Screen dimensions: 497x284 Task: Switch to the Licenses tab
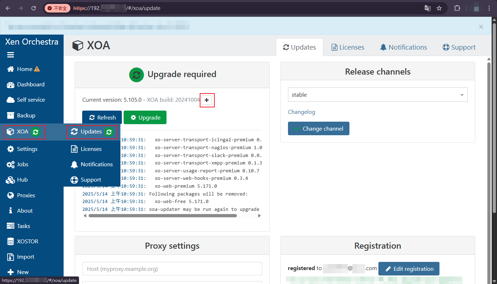click(348, 47)
